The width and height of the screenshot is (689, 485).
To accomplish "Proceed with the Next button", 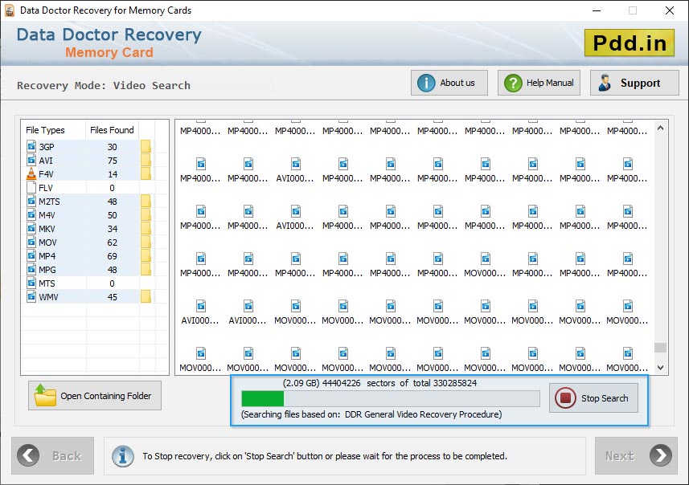I will pos(636,455).
